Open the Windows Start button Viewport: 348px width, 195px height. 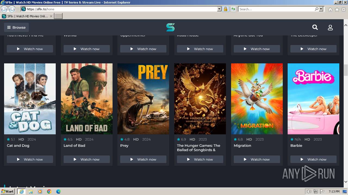pos(8,191)
